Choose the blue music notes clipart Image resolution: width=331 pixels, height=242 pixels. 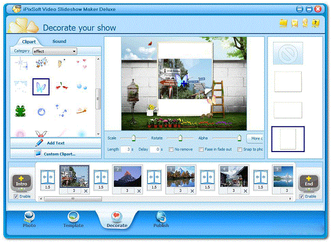(x=61, y=111)
